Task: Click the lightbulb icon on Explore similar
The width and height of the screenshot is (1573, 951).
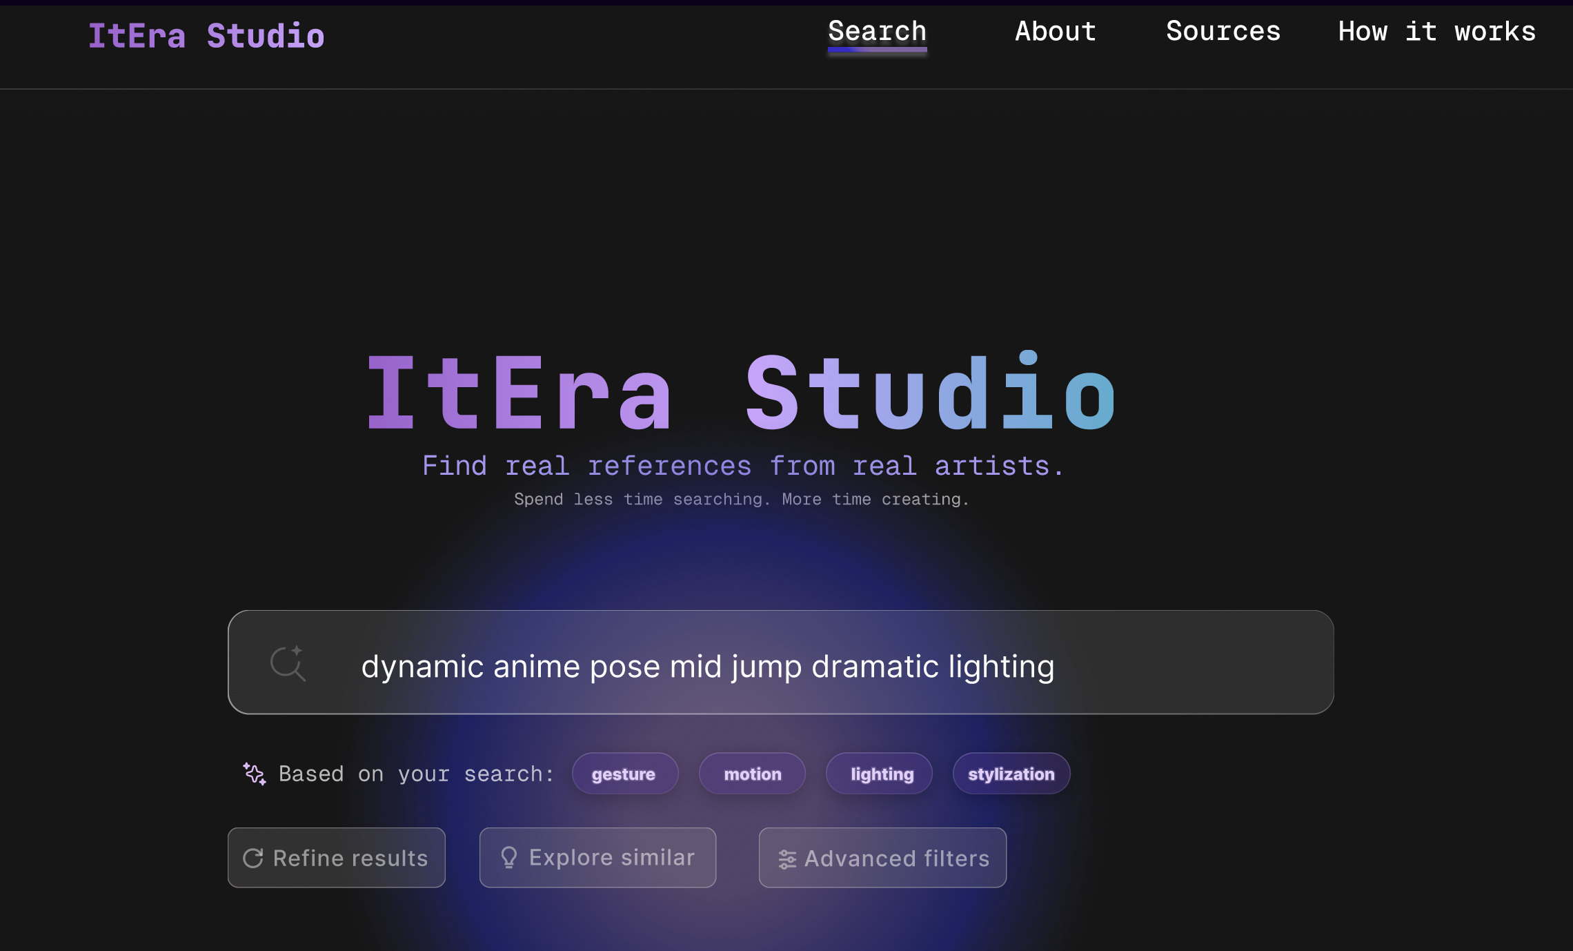Action: 509,857
